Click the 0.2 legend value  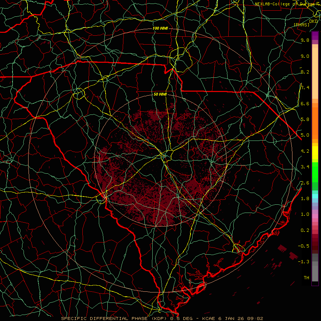coord(305,230)
